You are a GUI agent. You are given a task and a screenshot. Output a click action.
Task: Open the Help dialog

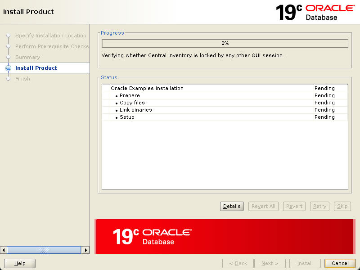20,263
